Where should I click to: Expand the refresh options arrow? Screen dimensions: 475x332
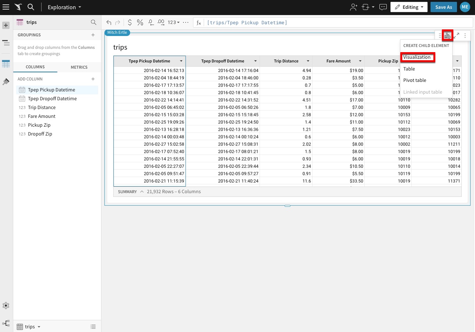point(373,7)
